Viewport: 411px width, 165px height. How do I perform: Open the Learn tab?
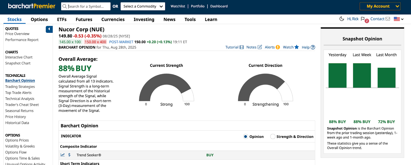point(211,19)
